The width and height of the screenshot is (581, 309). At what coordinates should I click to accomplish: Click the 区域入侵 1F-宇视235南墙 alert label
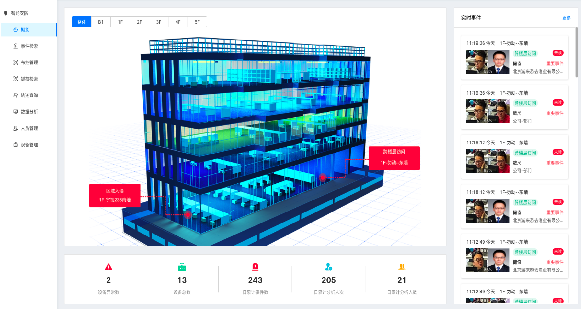115,195
